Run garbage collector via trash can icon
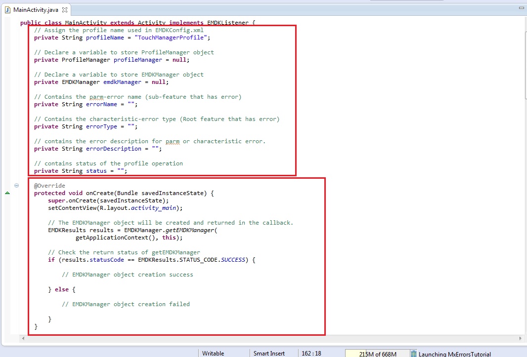The height and width of the screenshot is (357, 527). 413,354
